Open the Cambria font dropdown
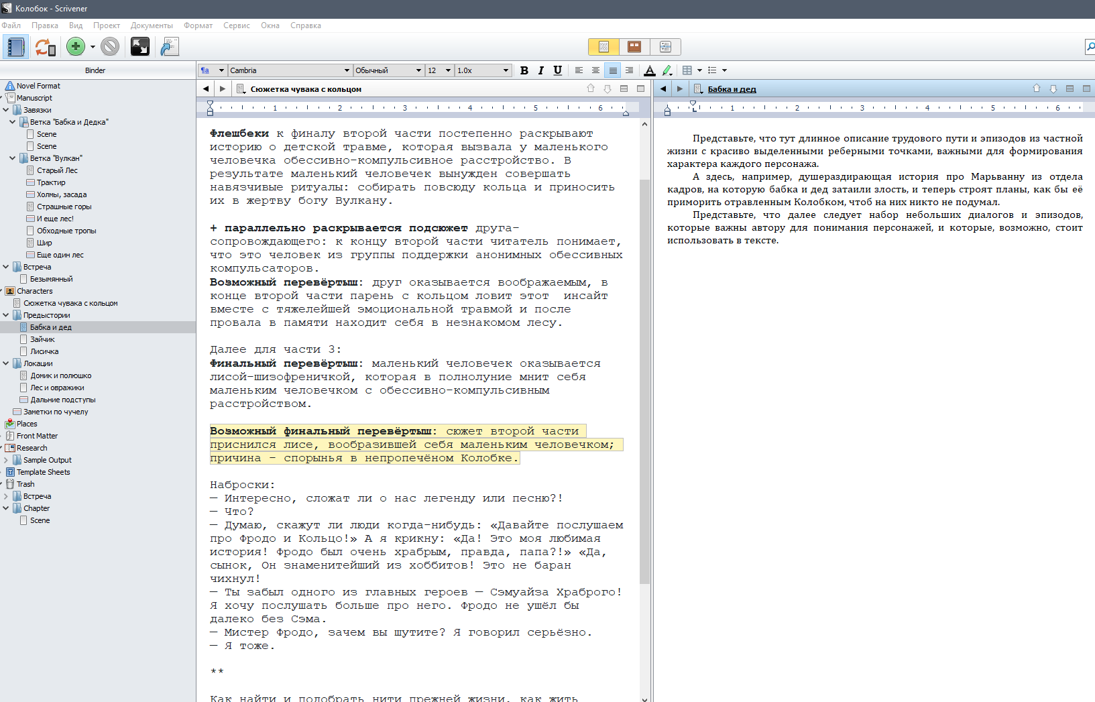Viewport: 1095px width, 702px height. [x=290, y=70]
